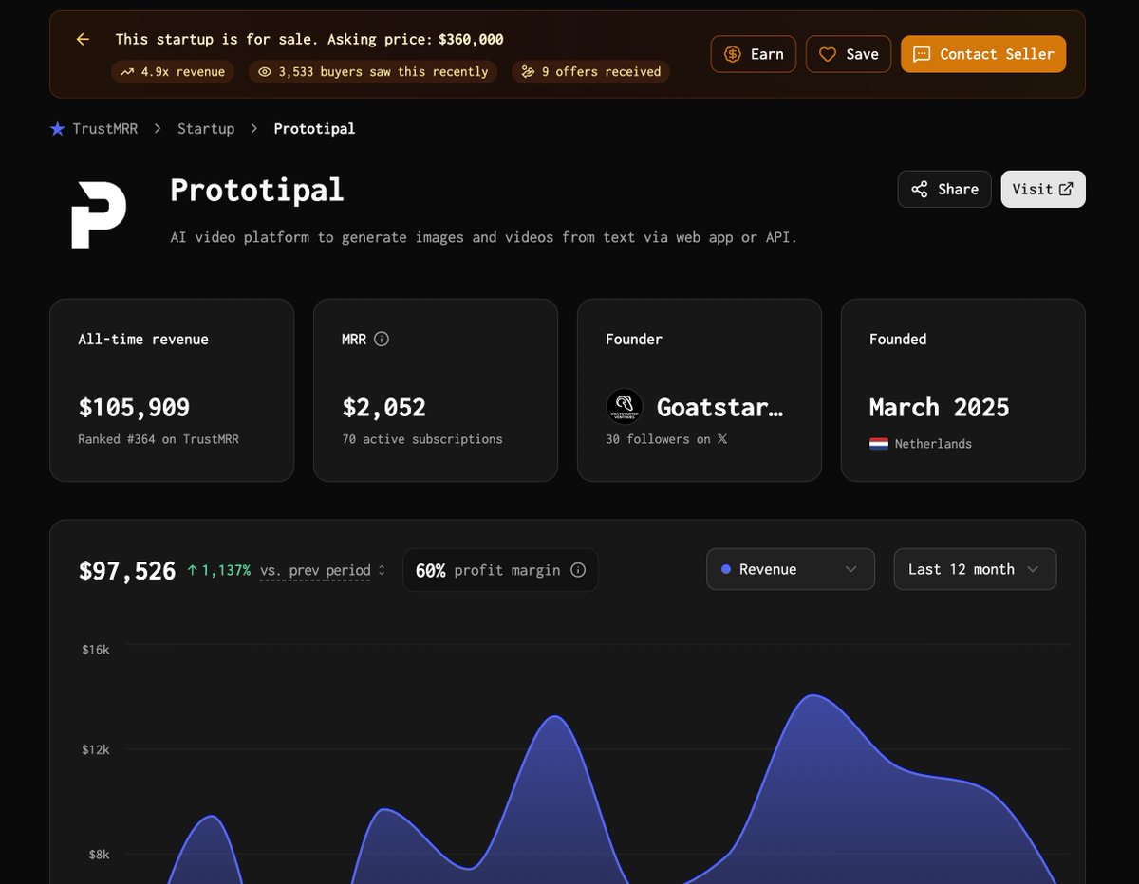The image size is (1139, 884).
Task: Click the $16k axis label on chart
Action: (95, 650)
